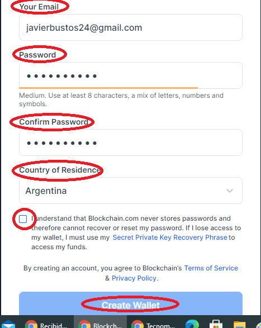
Task: Open Microsoft Edge from taskbar
Action: pyautogui.click(x=192, y=324)
